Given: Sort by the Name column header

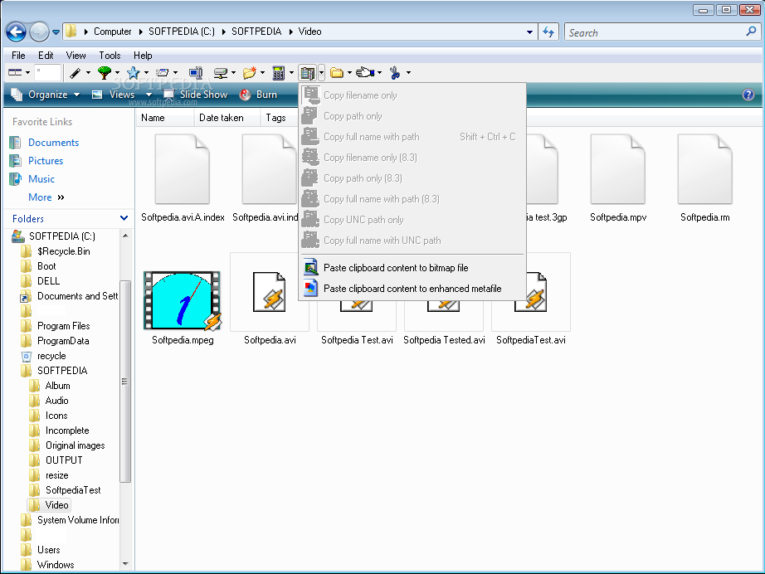Looking at the screenshot, I should point(164,118).
